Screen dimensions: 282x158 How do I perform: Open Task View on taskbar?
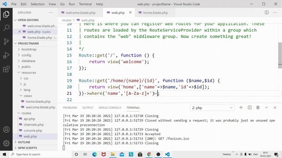point(85,154)
